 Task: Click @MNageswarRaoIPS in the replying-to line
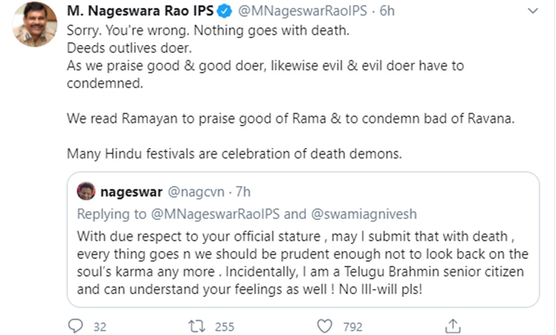click(228, 214)
